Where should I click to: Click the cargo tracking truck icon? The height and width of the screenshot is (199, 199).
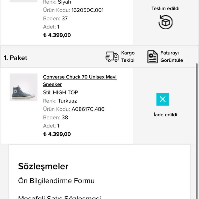[112, 57]
